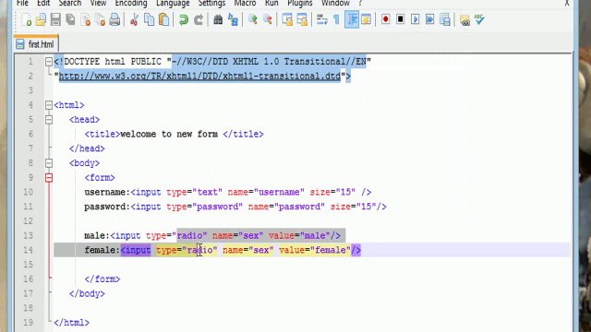Collapse the DOCTYPE fold marker on line 1

(49, 62)
